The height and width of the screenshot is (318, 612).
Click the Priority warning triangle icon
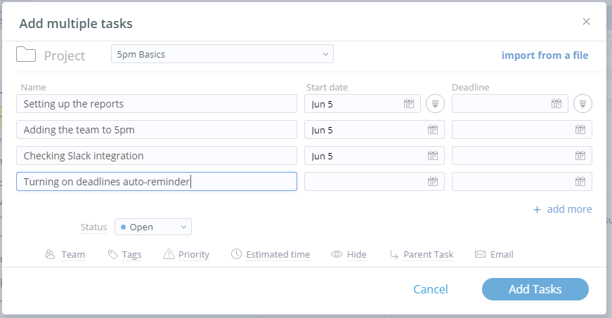169,254
